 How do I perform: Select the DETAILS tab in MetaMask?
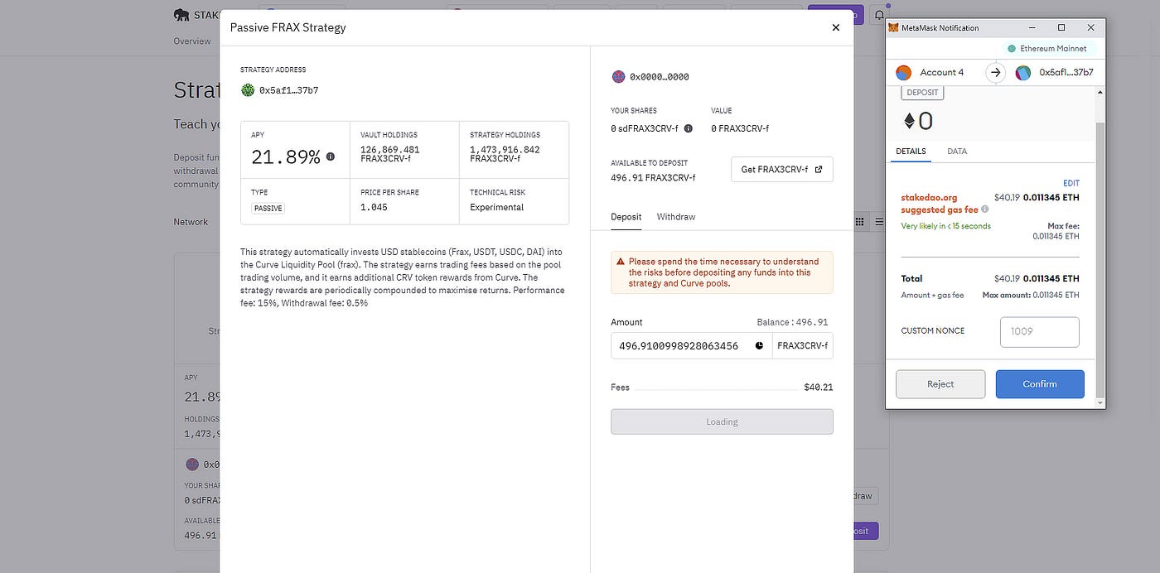[x=910, y=152]
